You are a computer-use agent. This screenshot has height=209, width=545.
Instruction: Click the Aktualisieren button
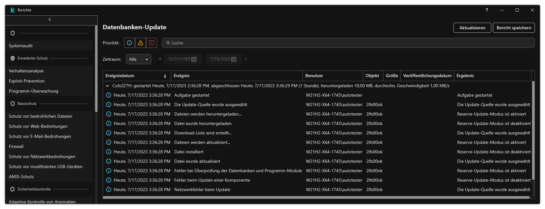tap(472, 28)
